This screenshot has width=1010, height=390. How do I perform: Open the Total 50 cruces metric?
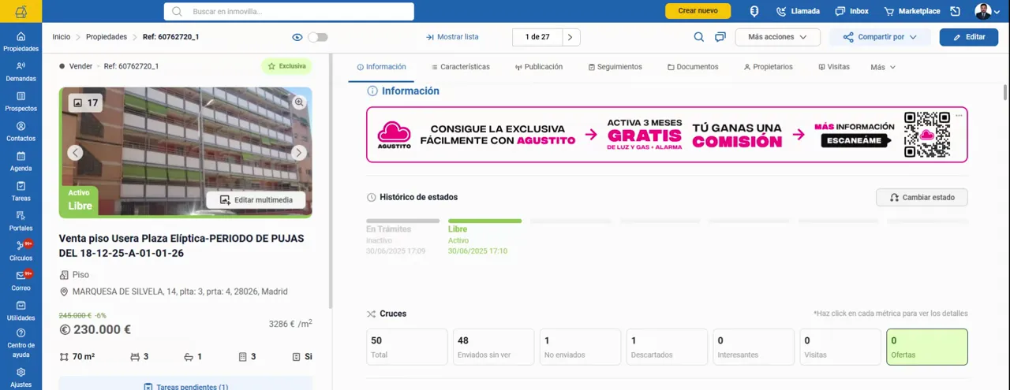[x=407, y=347]
